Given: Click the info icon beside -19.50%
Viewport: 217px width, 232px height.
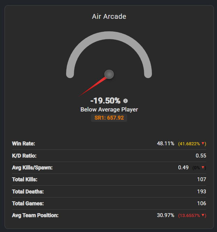Looking at the screenshot, I should tap(126, 101).
